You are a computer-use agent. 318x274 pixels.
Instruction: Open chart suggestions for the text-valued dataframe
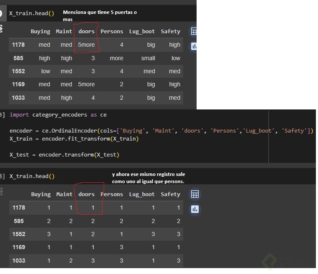(x=194, y=46)
